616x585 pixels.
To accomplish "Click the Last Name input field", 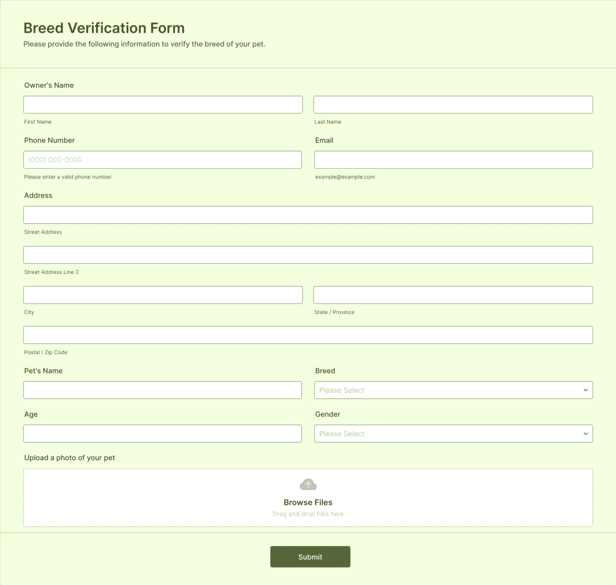I will pyautogui.click(x=453, y=104).
